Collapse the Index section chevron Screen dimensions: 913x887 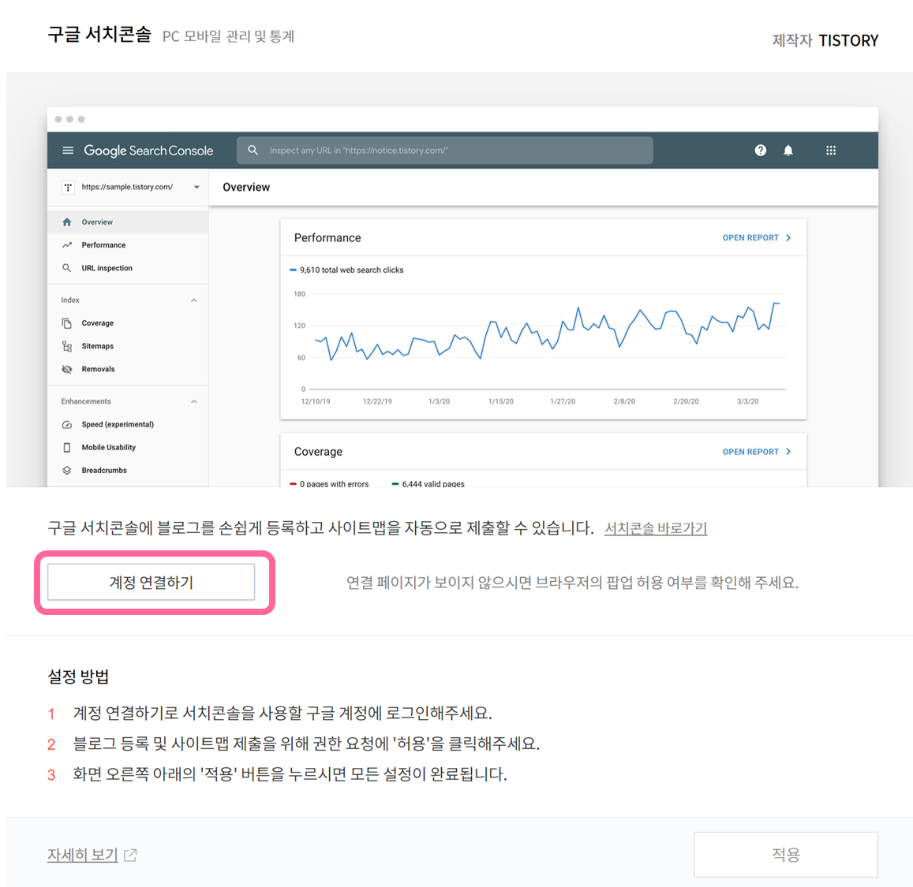pos(194,300)
